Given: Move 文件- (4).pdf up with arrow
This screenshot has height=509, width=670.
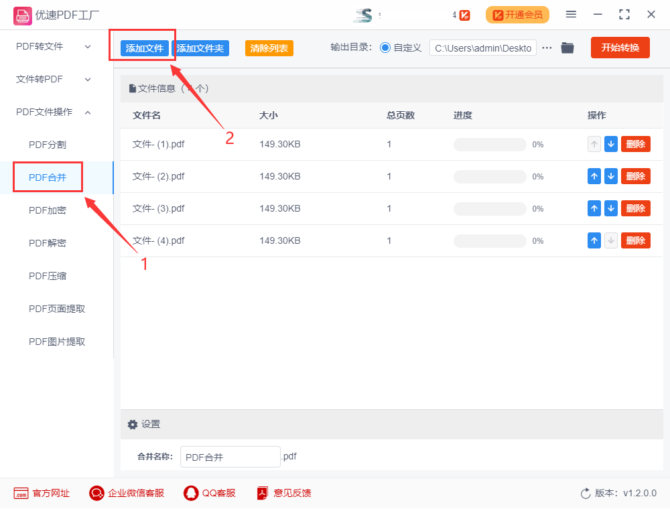Looking at the screenshot, I should pos(594,240).
